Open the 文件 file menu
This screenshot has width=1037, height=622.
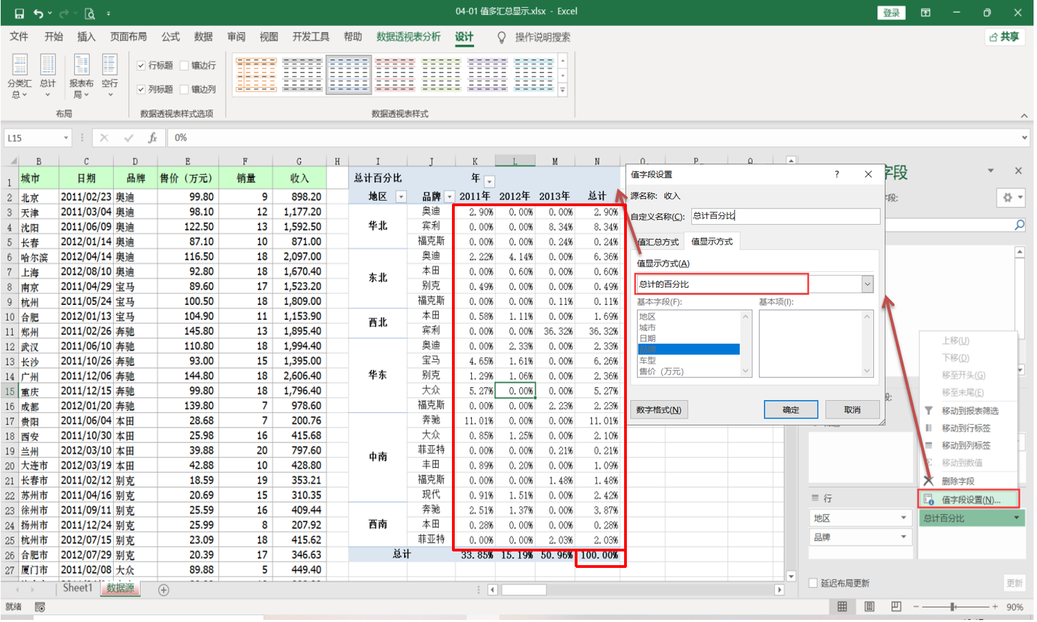coord(19,37)
